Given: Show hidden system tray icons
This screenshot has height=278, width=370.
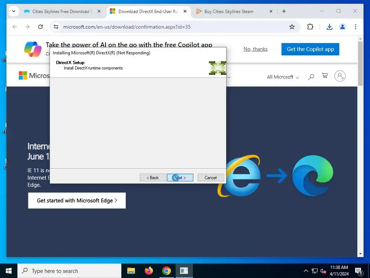Looking at the screenshot, I should (306, 271).
